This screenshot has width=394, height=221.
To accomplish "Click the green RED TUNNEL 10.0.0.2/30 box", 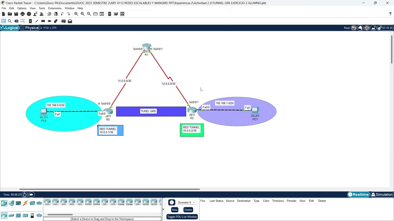I will pyautogui.click(x=192, y=130).
